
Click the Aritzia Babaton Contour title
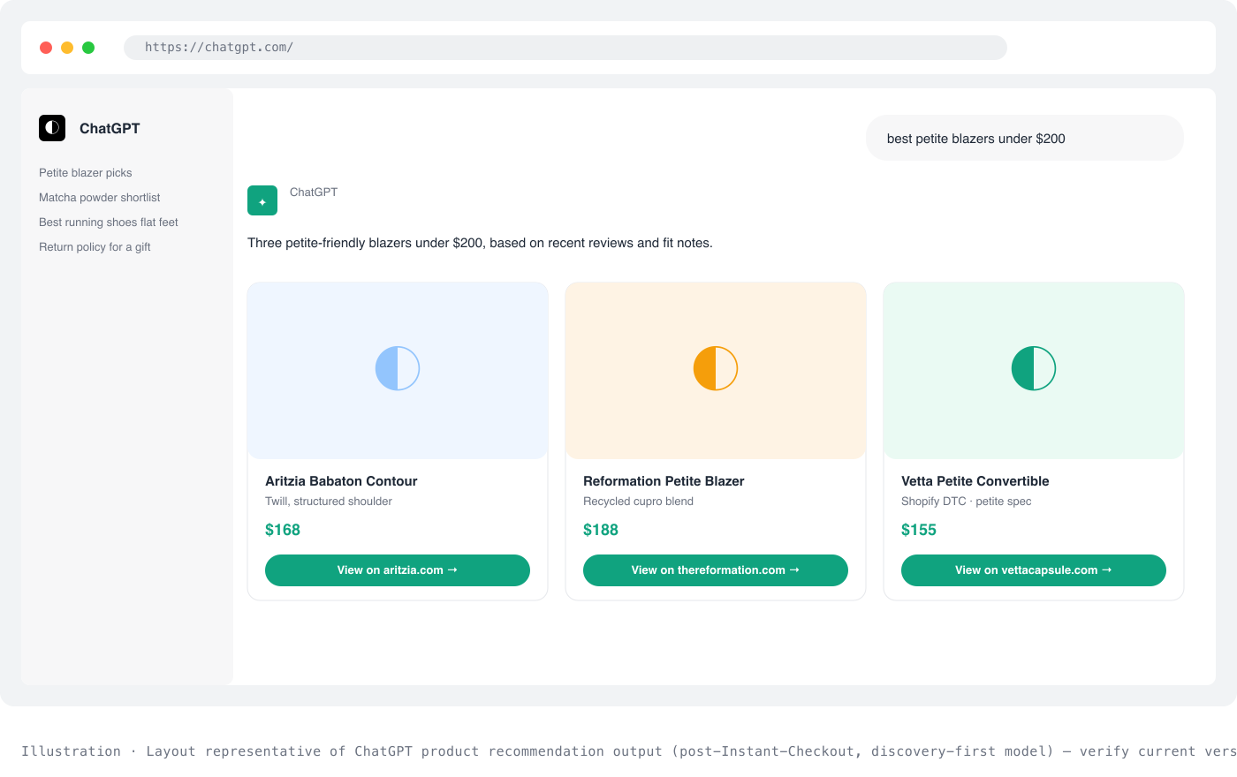(x=341, y=481)
